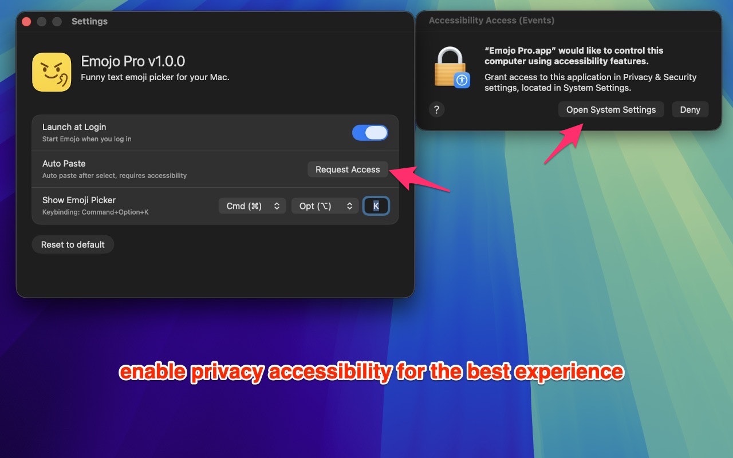Close the Settings window with red button
This screenshot has width=733, height=458.
(x=26, y=22)
